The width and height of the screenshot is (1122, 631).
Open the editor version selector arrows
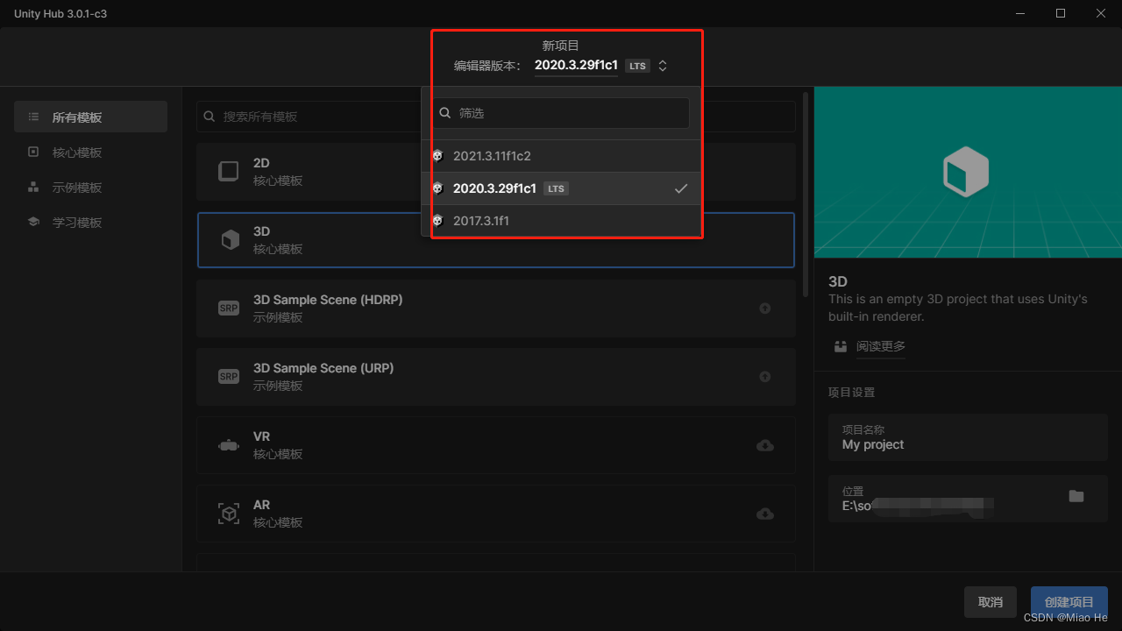663,66
